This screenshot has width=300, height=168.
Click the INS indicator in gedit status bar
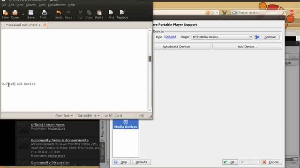pyautogui.click(x=141, y=115)
